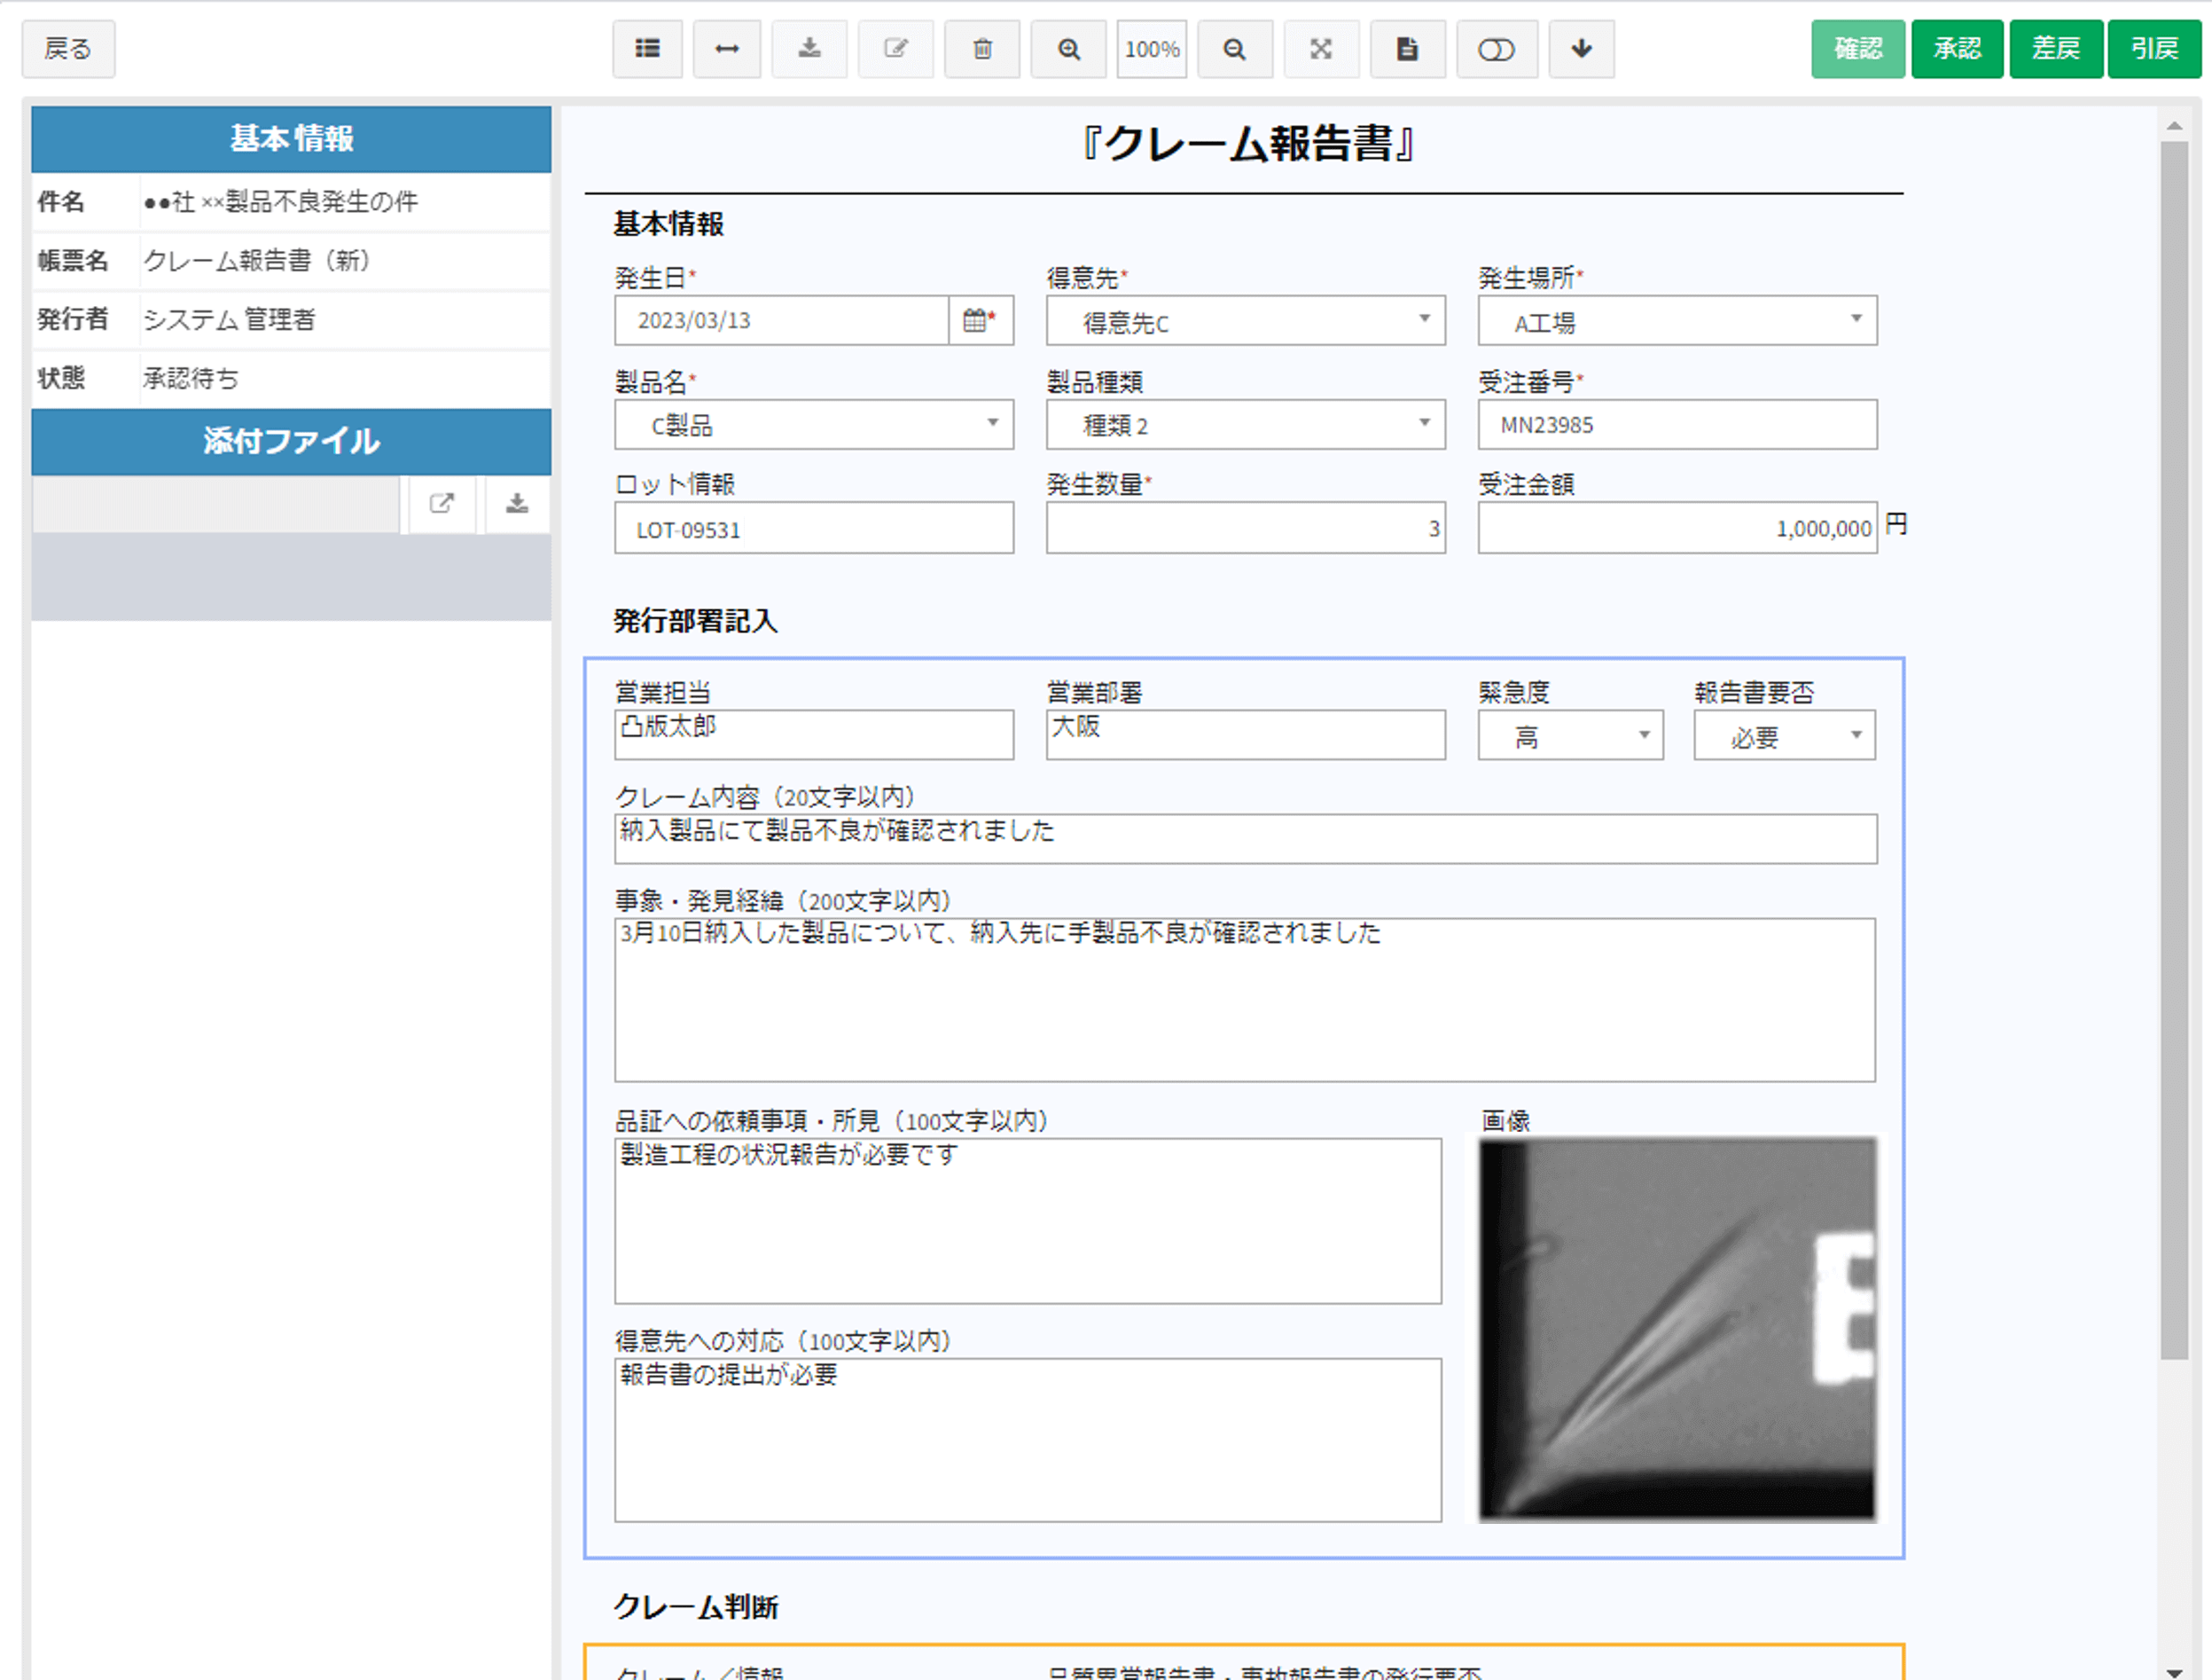Zoom in with the magnifier plus icon
This screenshot has width=2212, height=1680.
1069,49
